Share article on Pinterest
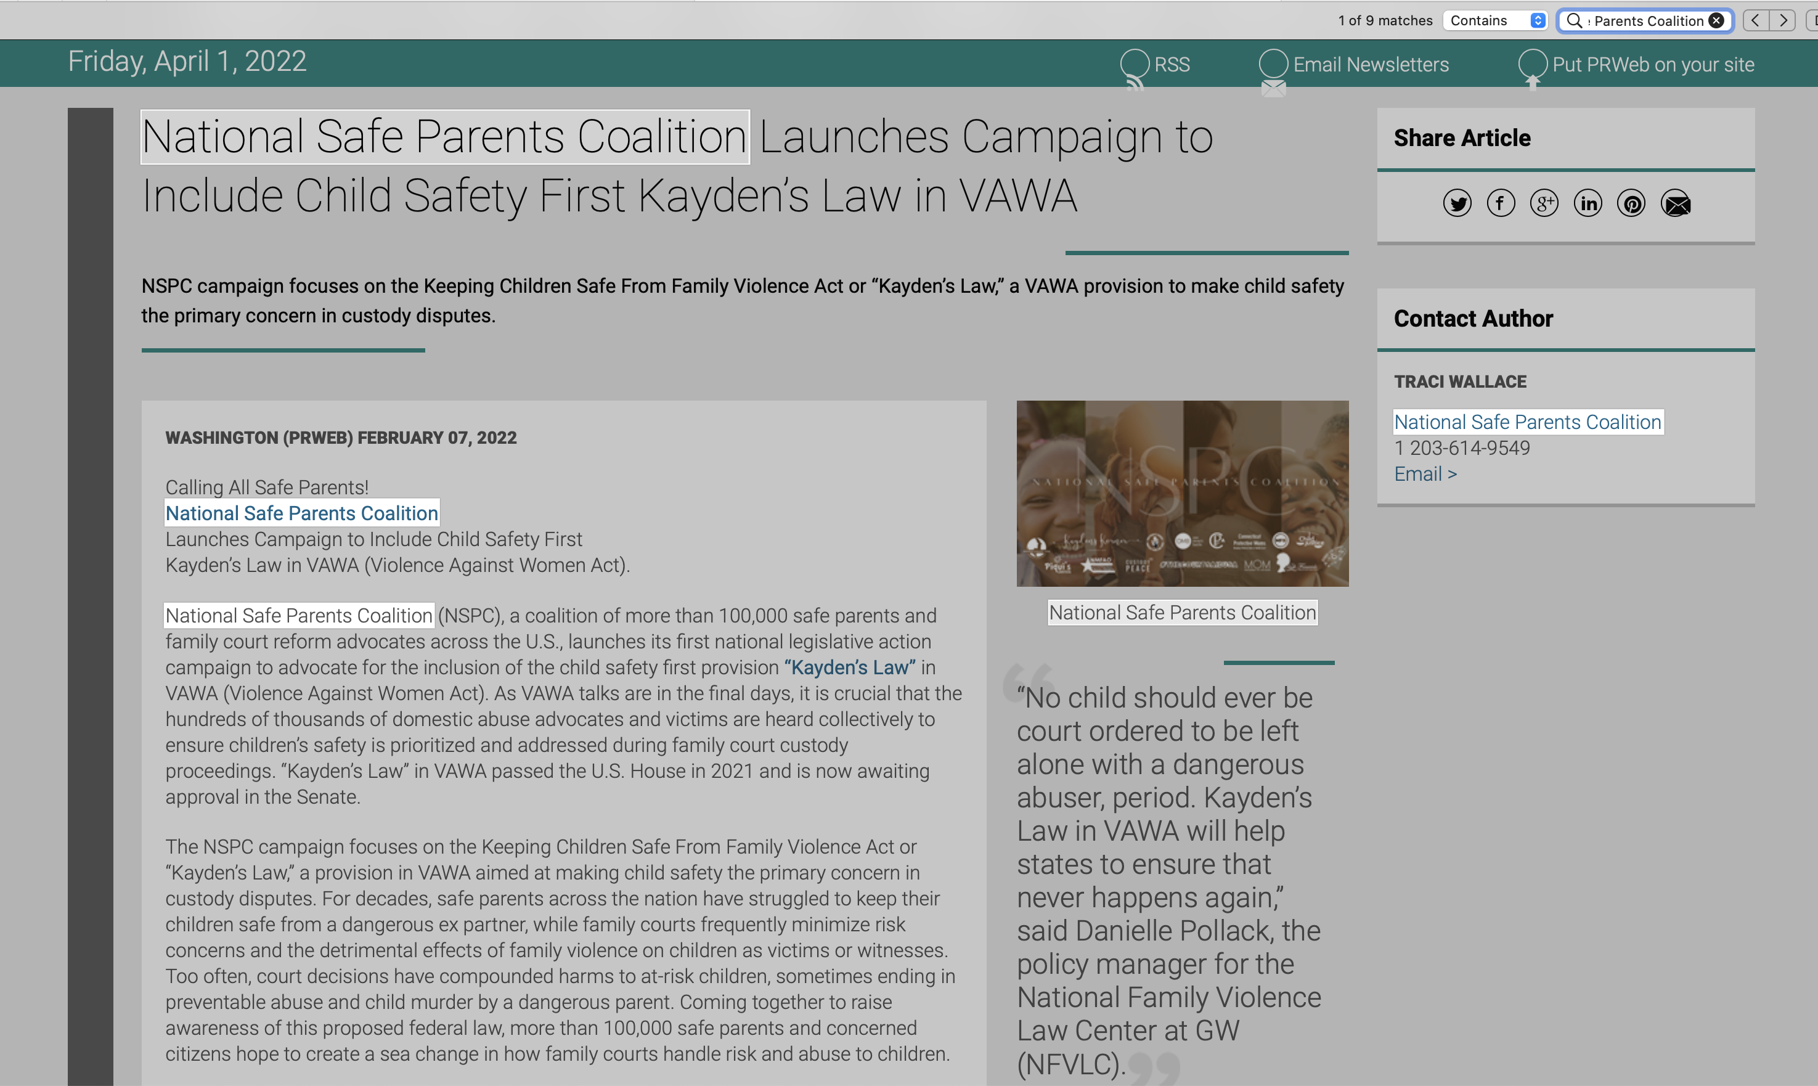The width and height of the screenshot is (1818, 1086). [1631, 203]
